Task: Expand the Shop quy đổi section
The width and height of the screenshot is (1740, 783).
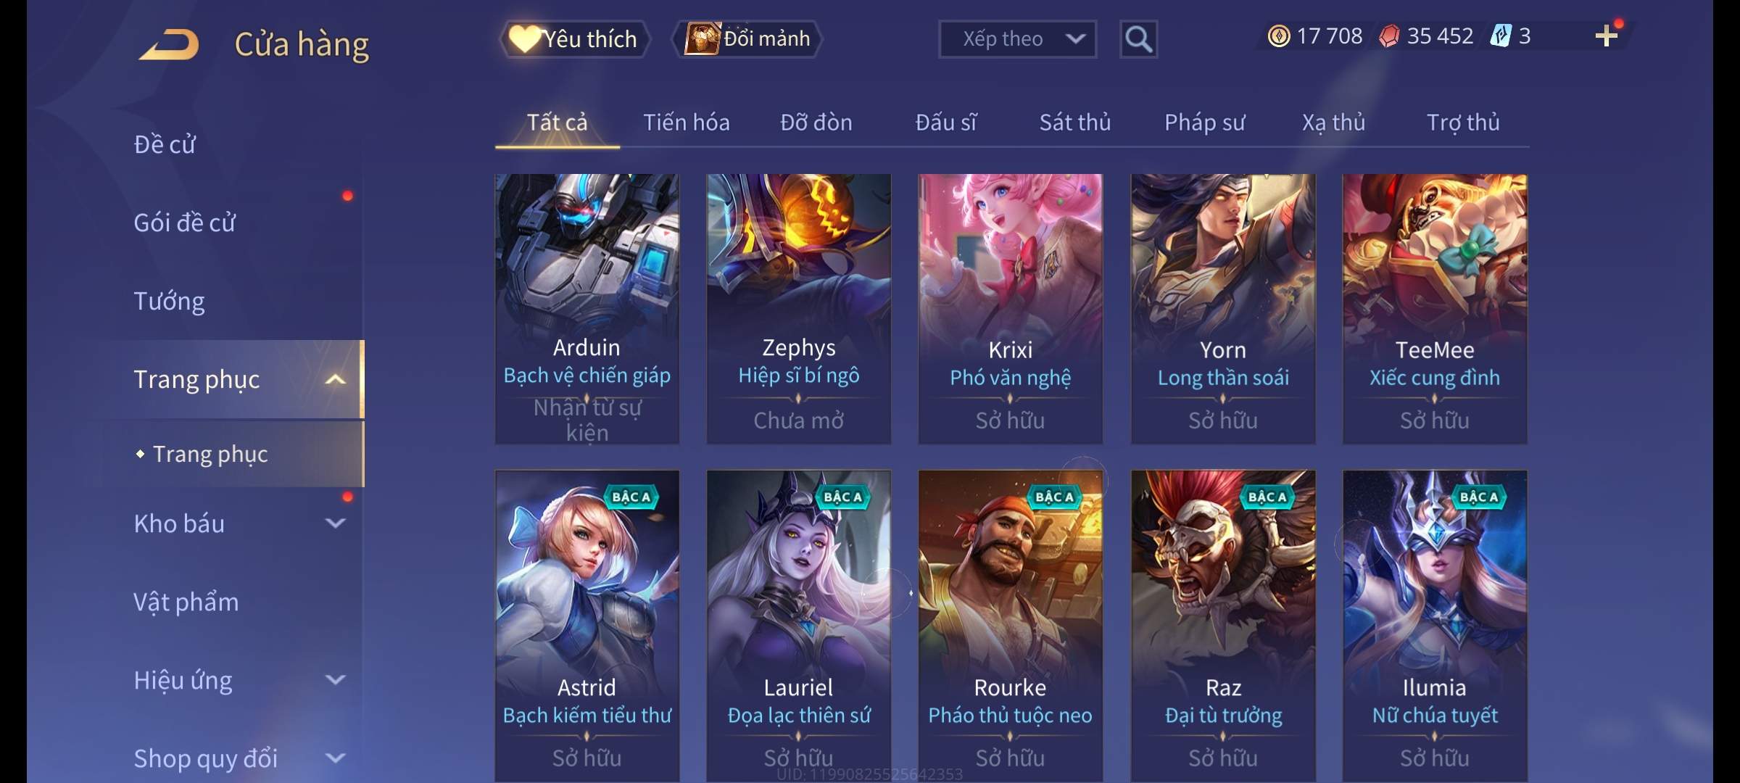Action: 335,758
